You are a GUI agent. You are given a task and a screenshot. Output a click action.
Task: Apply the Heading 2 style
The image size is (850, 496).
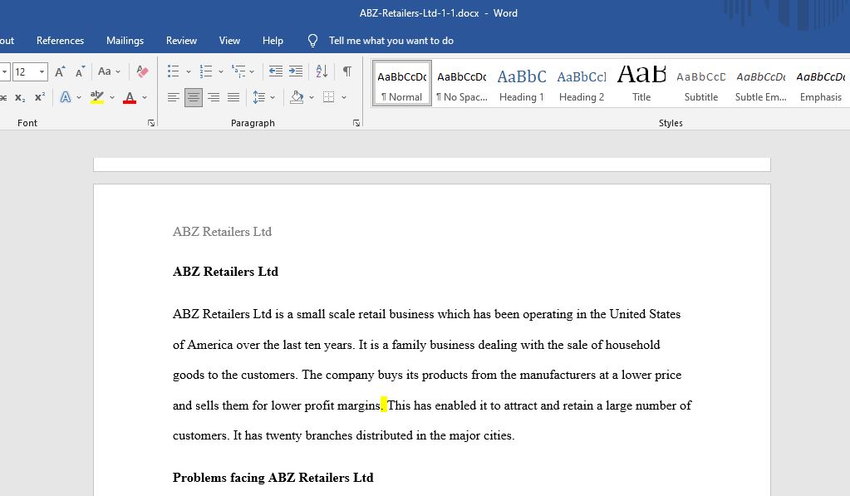pyautogui.click(x=582, y=83)
